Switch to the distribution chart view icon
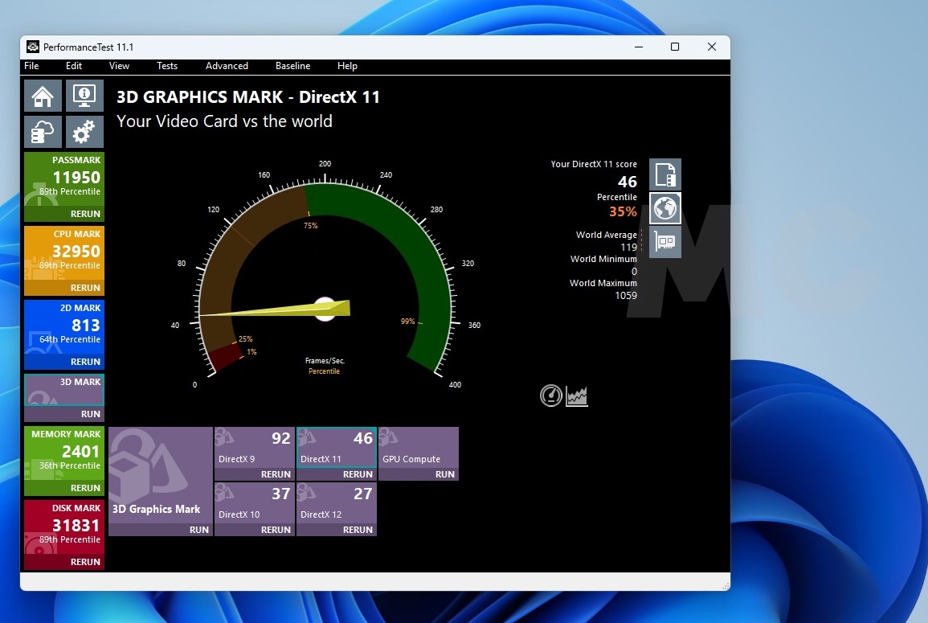The height and width of the screenshot is (623, 928). (x=576, y=396)
